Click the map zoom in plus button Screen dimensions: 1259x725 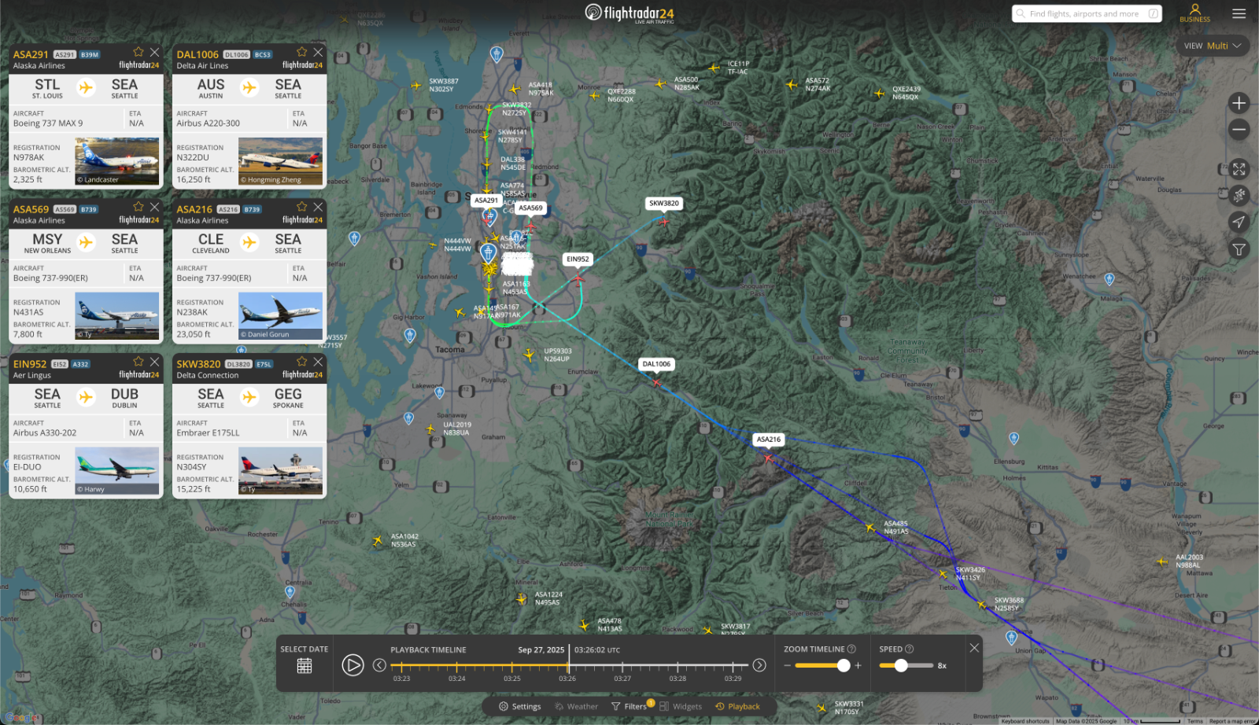click(x=1239, y=103)
